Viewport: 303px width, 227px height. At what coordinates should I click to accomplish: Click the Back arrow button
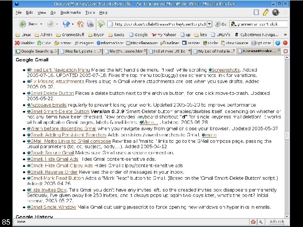[x=23, y=24]
